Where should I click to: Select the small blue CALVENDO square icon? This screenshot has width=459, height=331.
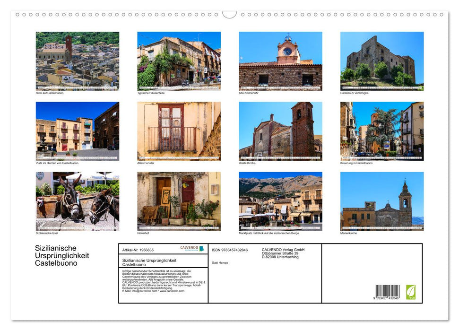point(202,249)
